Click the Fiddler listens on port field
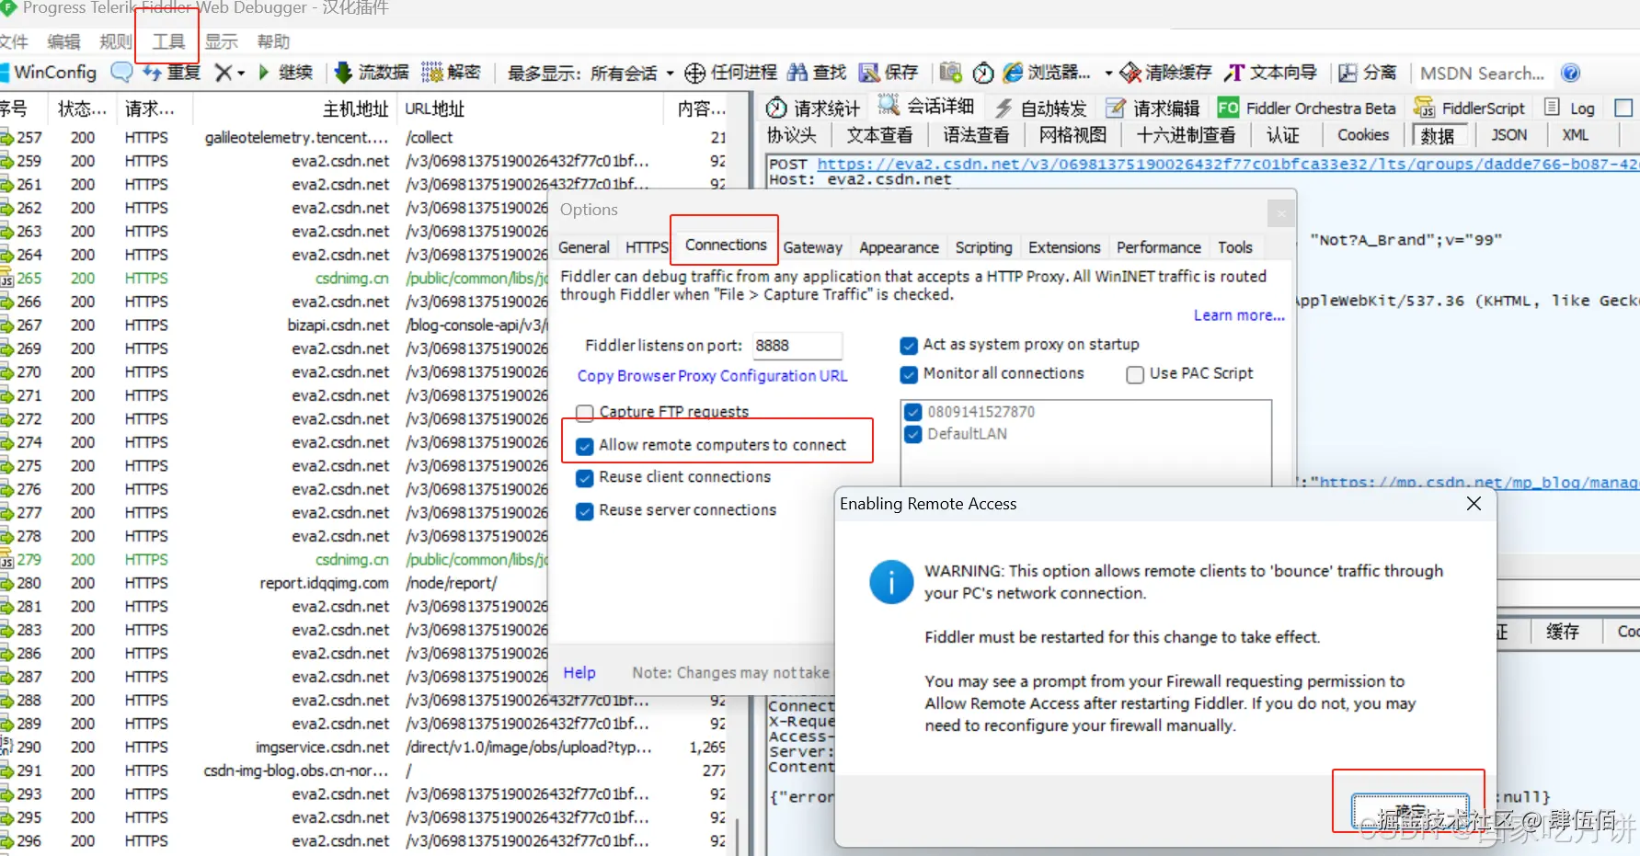 point(797,346)
